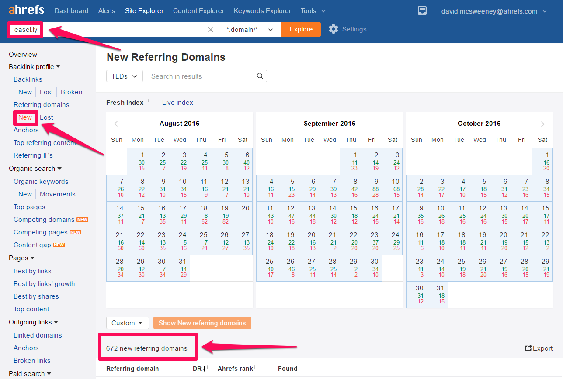Image resolution: width=563 pixels, height=379 pixels.
Task: Open Top referring content link
Action: 45,143
